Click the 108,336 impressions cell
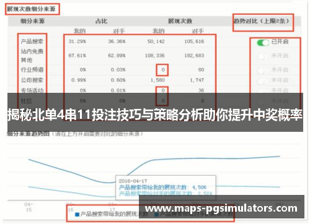This screenshot has height=224, width=310. click(x=155, y=56)
